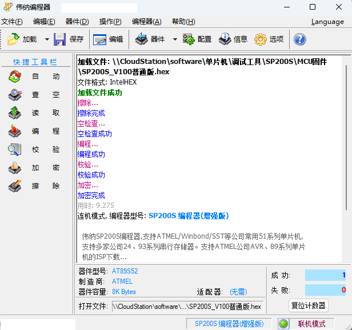Click the Load (加载) folder icon
The width and height of the screenshot is (352, 330).
pos(13,39)
